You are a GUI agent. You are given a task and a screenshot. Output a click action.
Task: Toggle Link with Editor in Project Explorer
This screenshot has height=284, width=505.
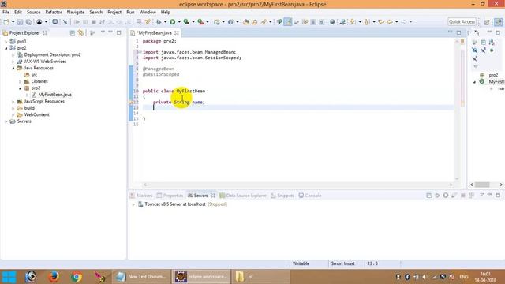pyautogui.click(x=80, y=33)
